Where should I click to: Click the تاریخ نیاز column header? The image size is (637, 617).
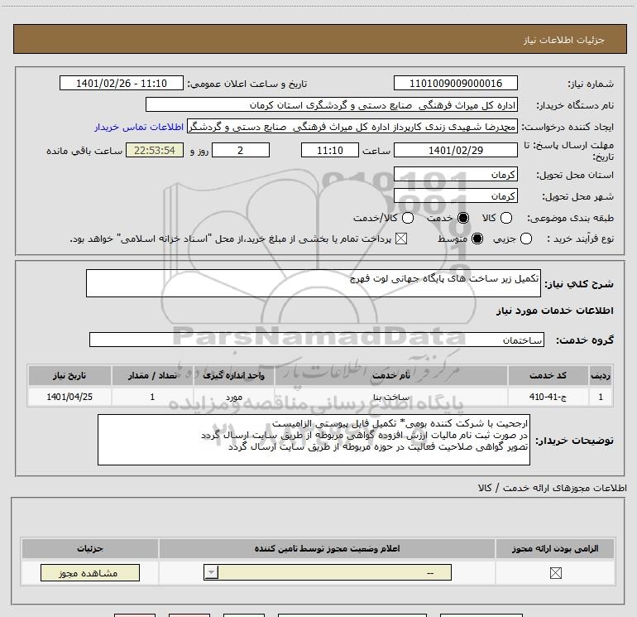(69, 375)
